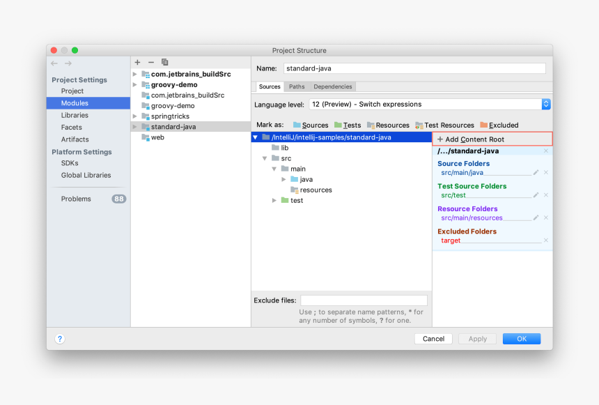
Task: Remove target from excluded folders
Action: coord(546,240)
